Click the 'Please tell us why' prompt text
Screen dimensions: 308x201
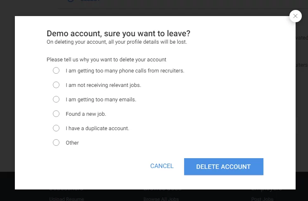107,60
